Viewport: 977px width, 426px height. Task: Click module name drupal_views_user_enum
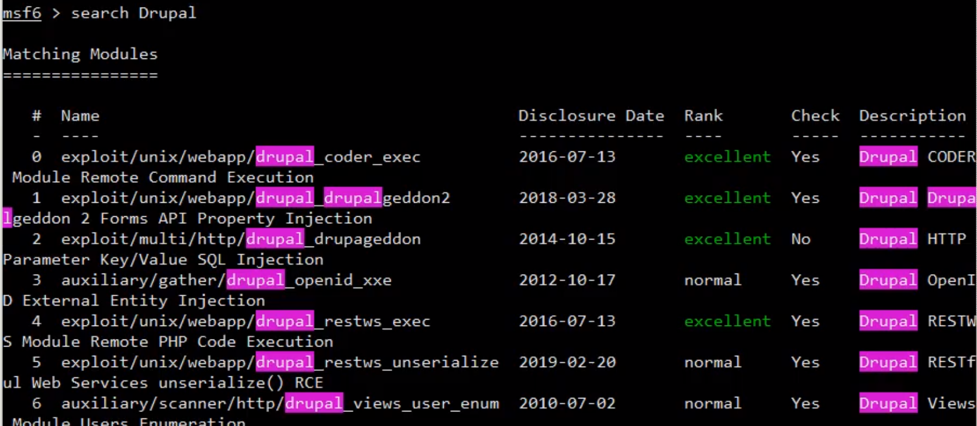click(x=279, y=403)
